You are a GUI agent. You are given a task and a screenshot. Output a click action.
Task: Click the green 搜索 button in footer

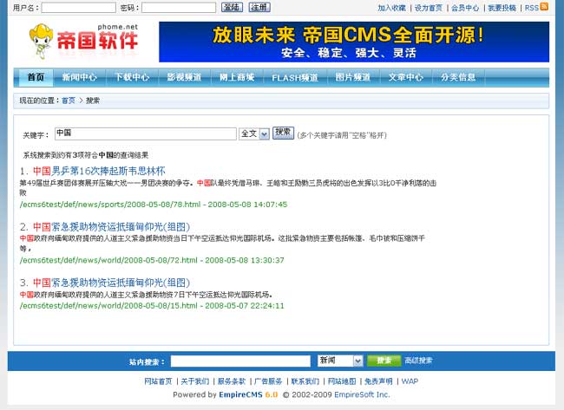tap(384, 361)
